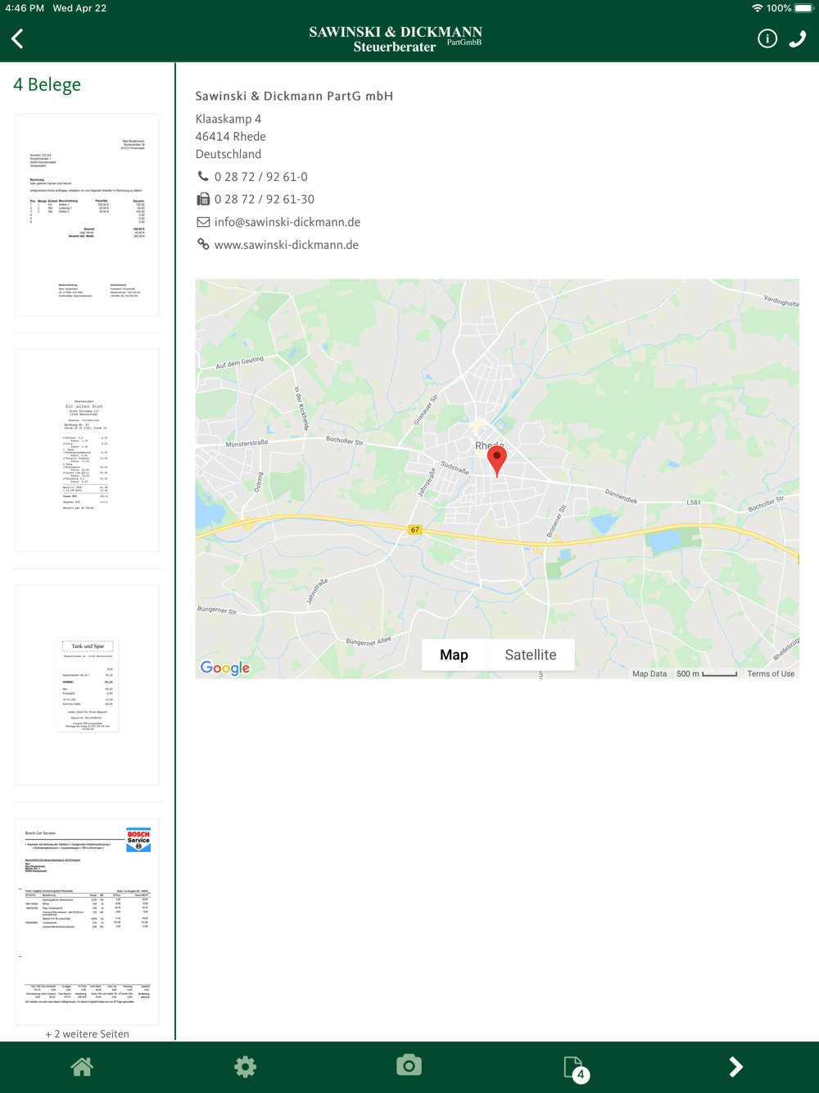Tap the envelope email icon
Screen dimensions: 819x1093
203,222
